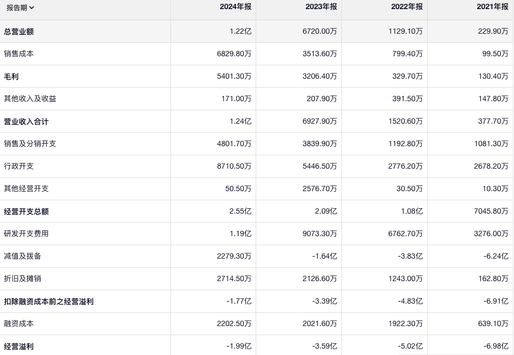
Task: Click the 总营业额 row label
Action: click(19, 32)
